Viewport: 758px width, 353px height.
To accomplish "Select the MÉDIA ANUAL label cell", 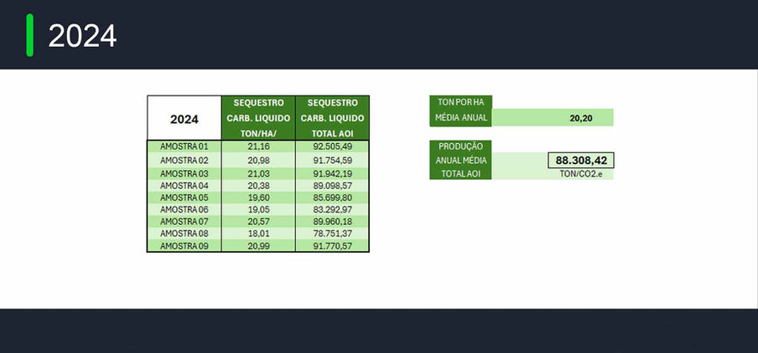I will point(462,118).
